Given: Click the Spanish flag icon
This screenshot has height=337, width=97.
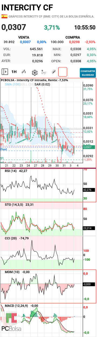Looking at the screenshot, I should click(x=4, y=16).
